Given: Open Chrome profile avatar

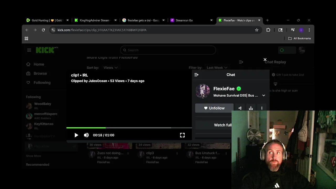Looking at the screenshot, I should point(301,30).
